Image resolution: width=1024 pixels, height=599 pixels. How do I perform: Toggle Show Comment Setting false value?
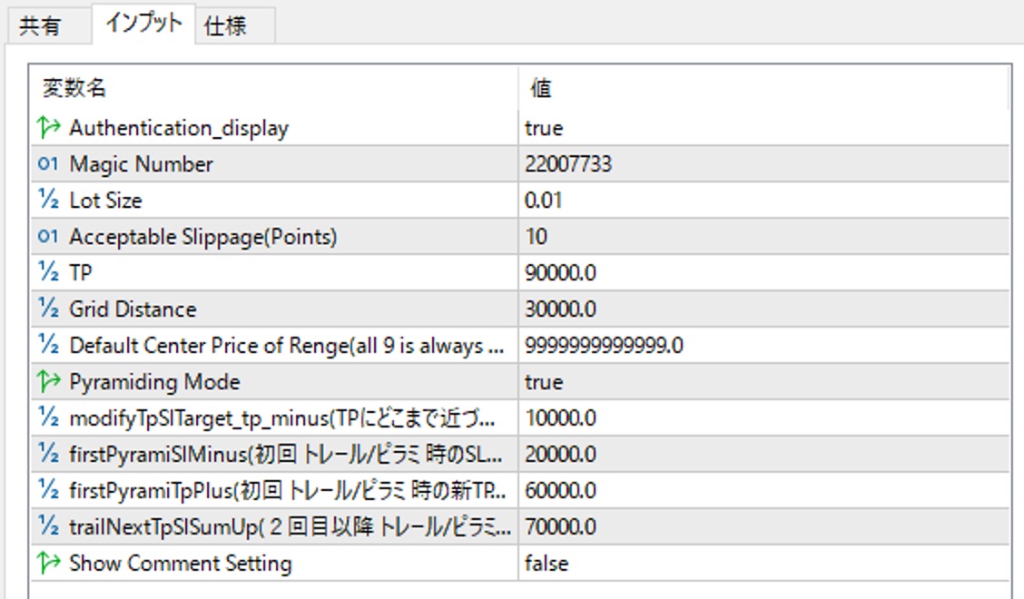tap(546, 564)
